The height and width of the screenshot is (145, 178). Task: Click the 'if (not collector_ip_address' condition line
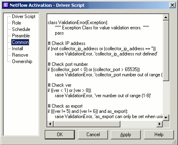102,49
